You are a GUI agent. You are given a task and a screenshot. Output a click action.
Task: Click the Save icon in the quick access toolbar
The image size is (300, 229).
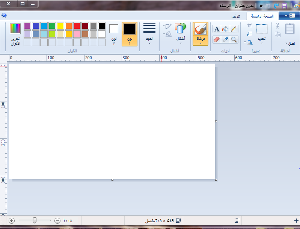(285, 6)
